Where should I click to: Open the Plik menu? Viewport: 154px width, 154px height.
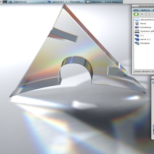point(136,10)
